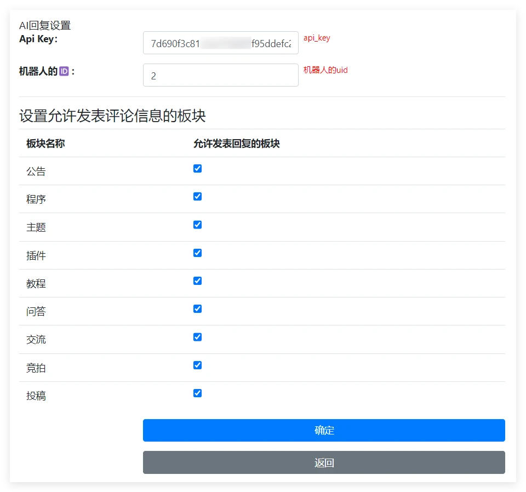Image resolution: width=526 pixels, height=492 pixels.
Task: Click the 板块名称 column header
Action: (x=45, y=144)
